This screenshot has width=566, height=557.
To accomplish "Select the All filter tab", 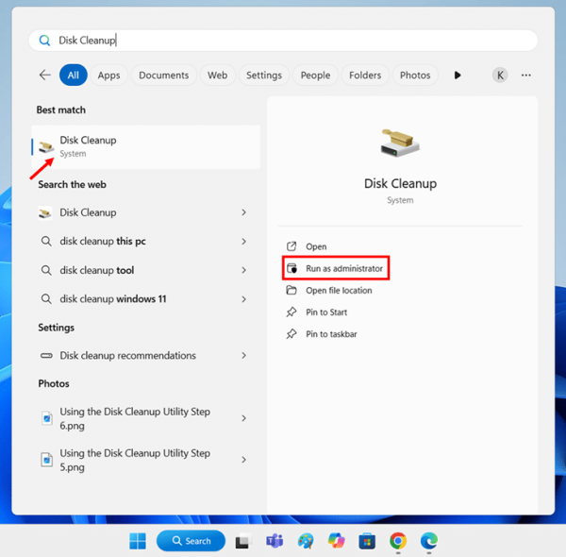I will (74, 76).
